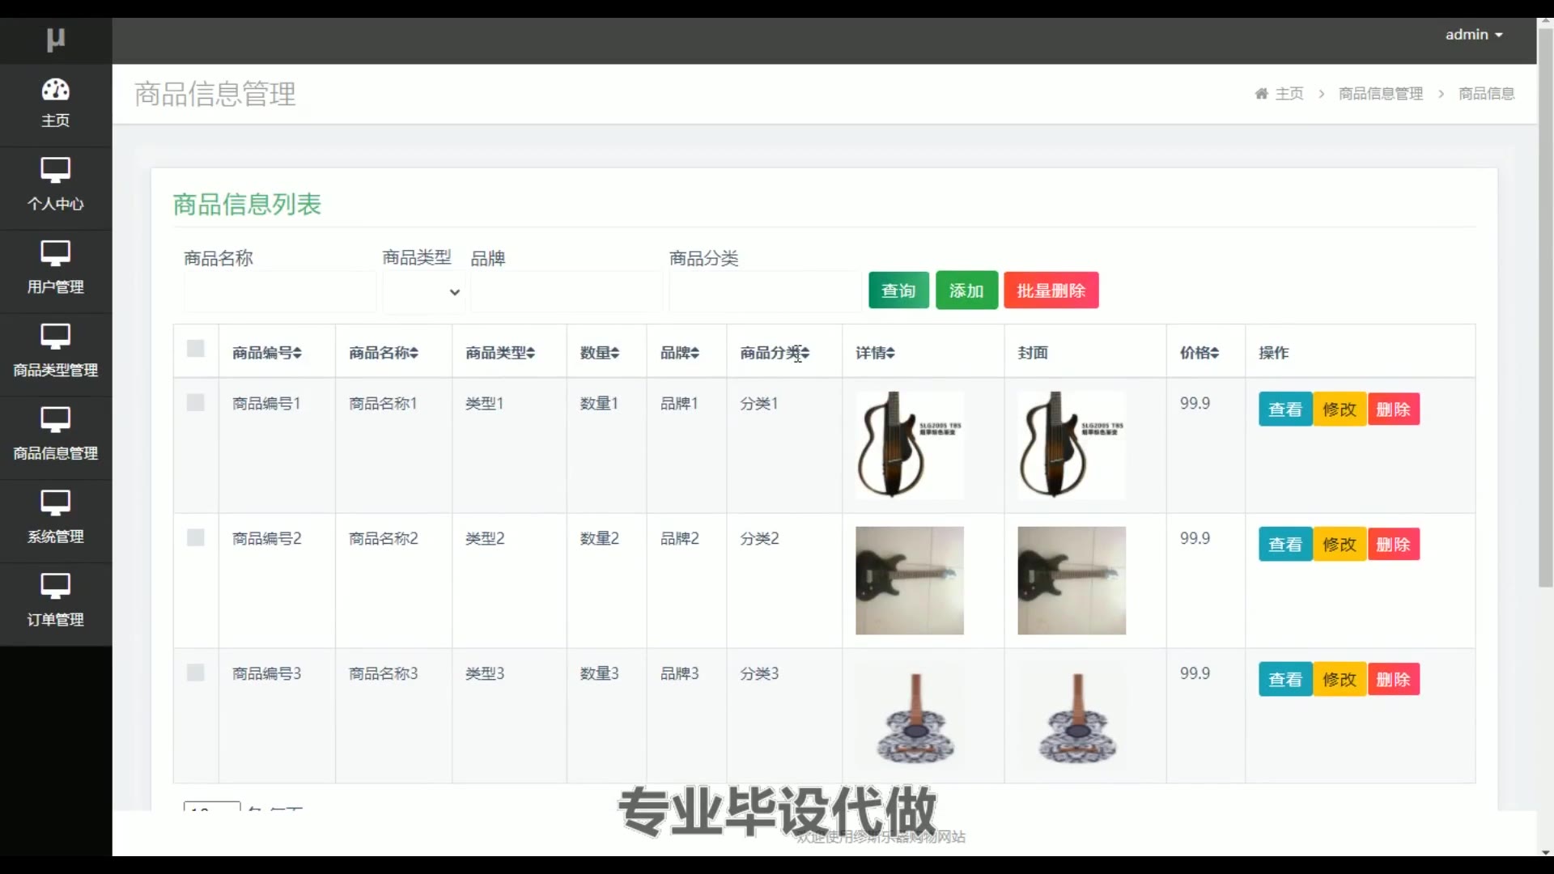Open the 主页 dashboard icon in sidebar

[x=56, y=89]
